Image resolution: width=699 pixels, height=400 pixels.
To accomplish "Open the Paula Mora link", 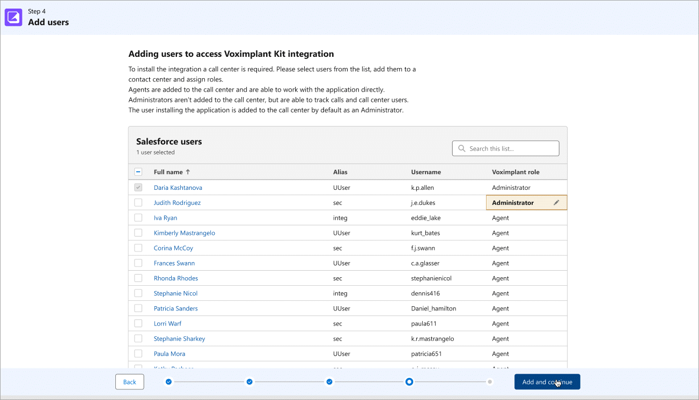I will coord(170,353).
